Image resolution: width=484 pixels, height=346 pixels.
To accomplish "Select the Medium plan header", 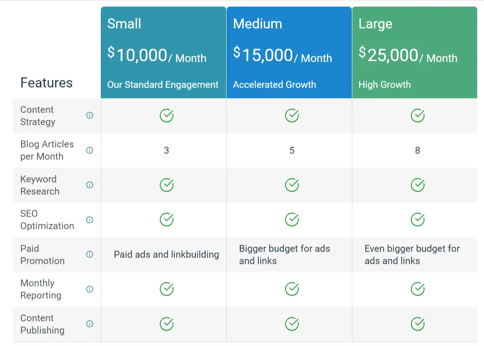I will tap(258, 24).
